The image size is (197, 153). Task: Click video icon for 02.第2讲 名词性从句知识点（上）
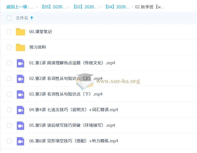[20, 79]
